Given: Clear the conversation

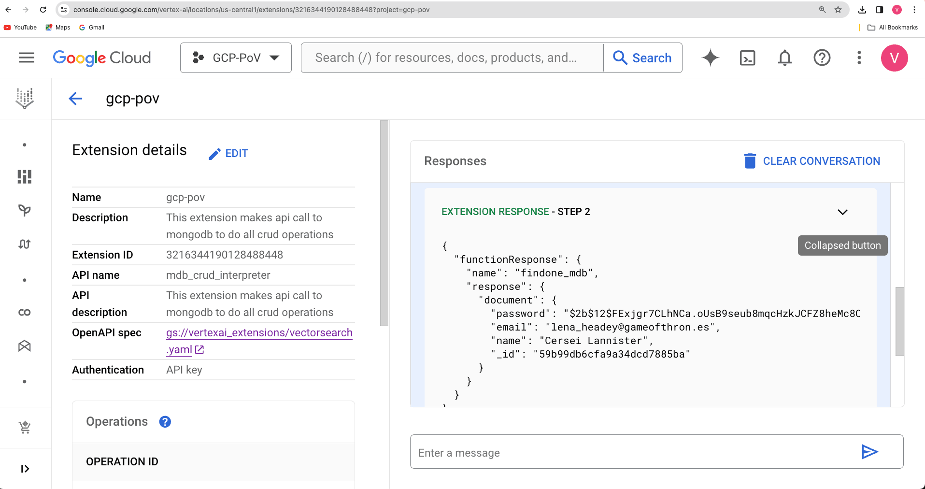Looking at the screenshot, I should click(812, 161).
